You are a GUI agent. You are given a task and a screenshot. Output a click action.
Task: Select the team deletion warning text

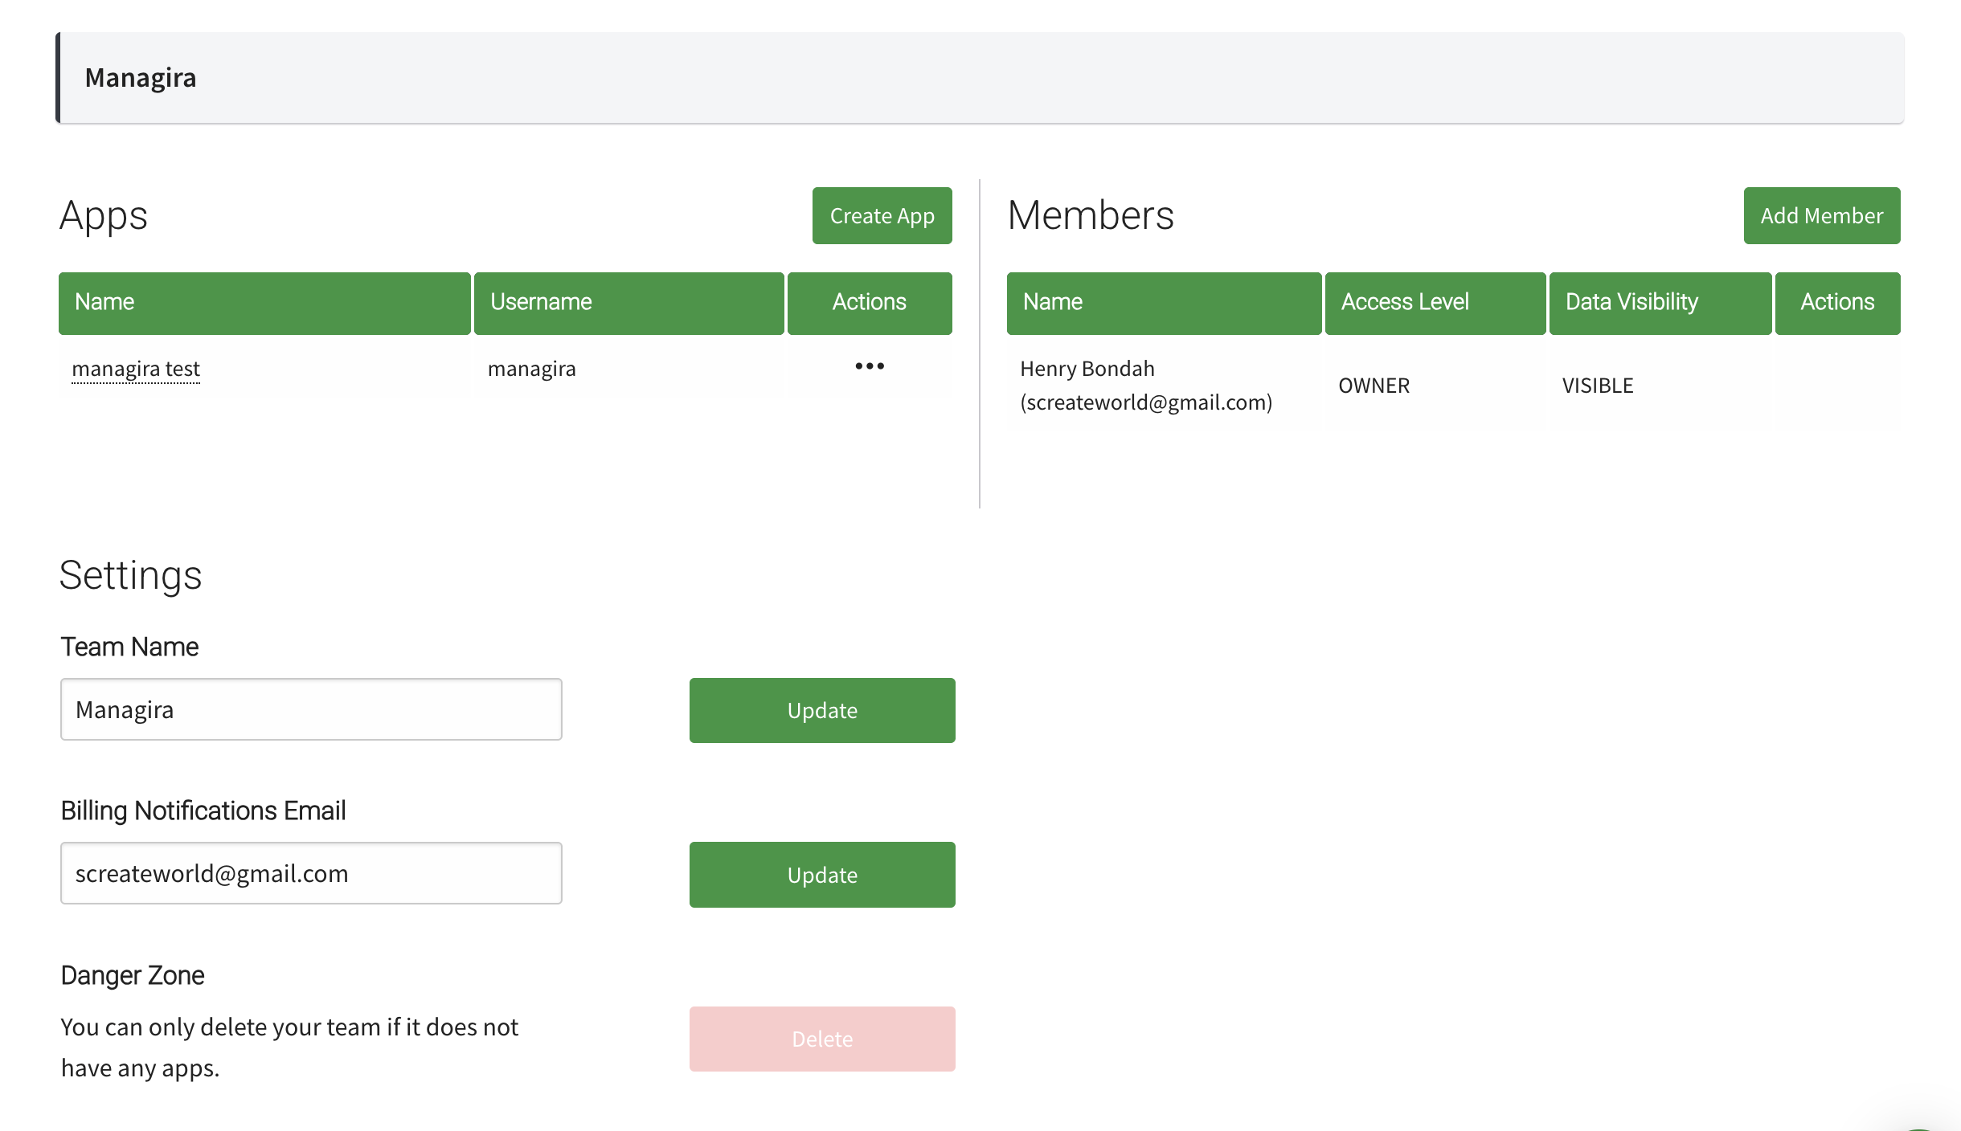click(289, 1047)
